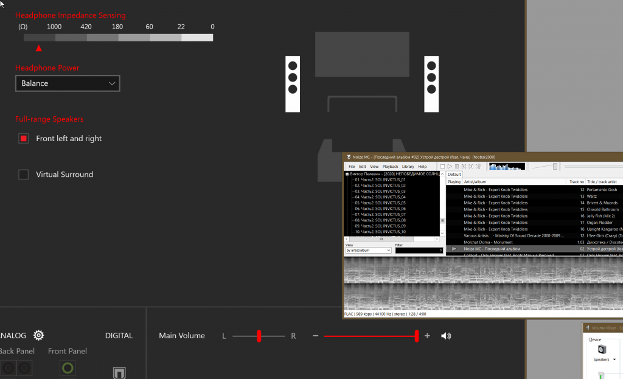This screenshot has width=623, height=379.
Task: Open the Edit menu in foobar2000
Action: click(x=363, y=167)
